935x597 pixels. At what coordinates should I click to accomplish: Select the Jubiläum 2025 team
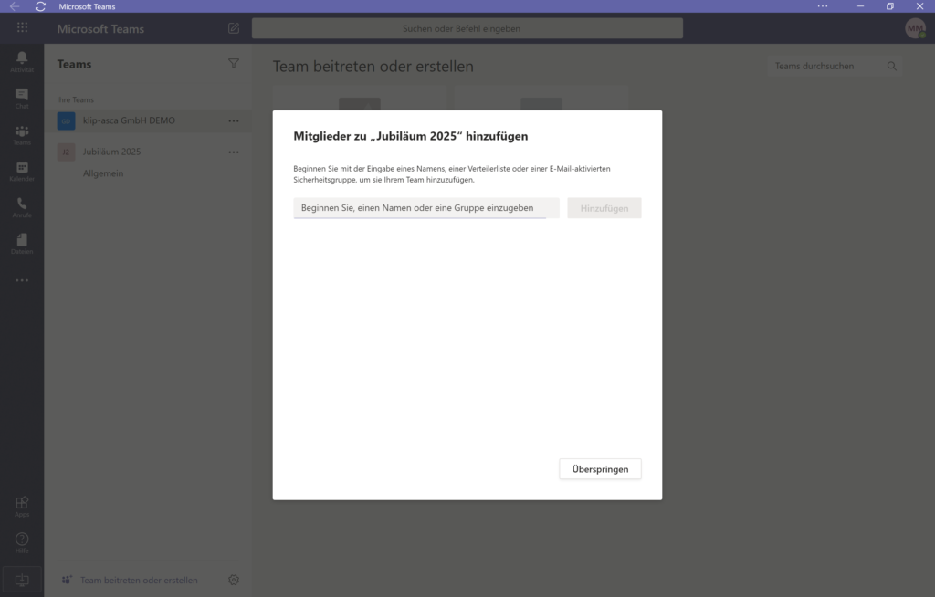click(148, 152)
